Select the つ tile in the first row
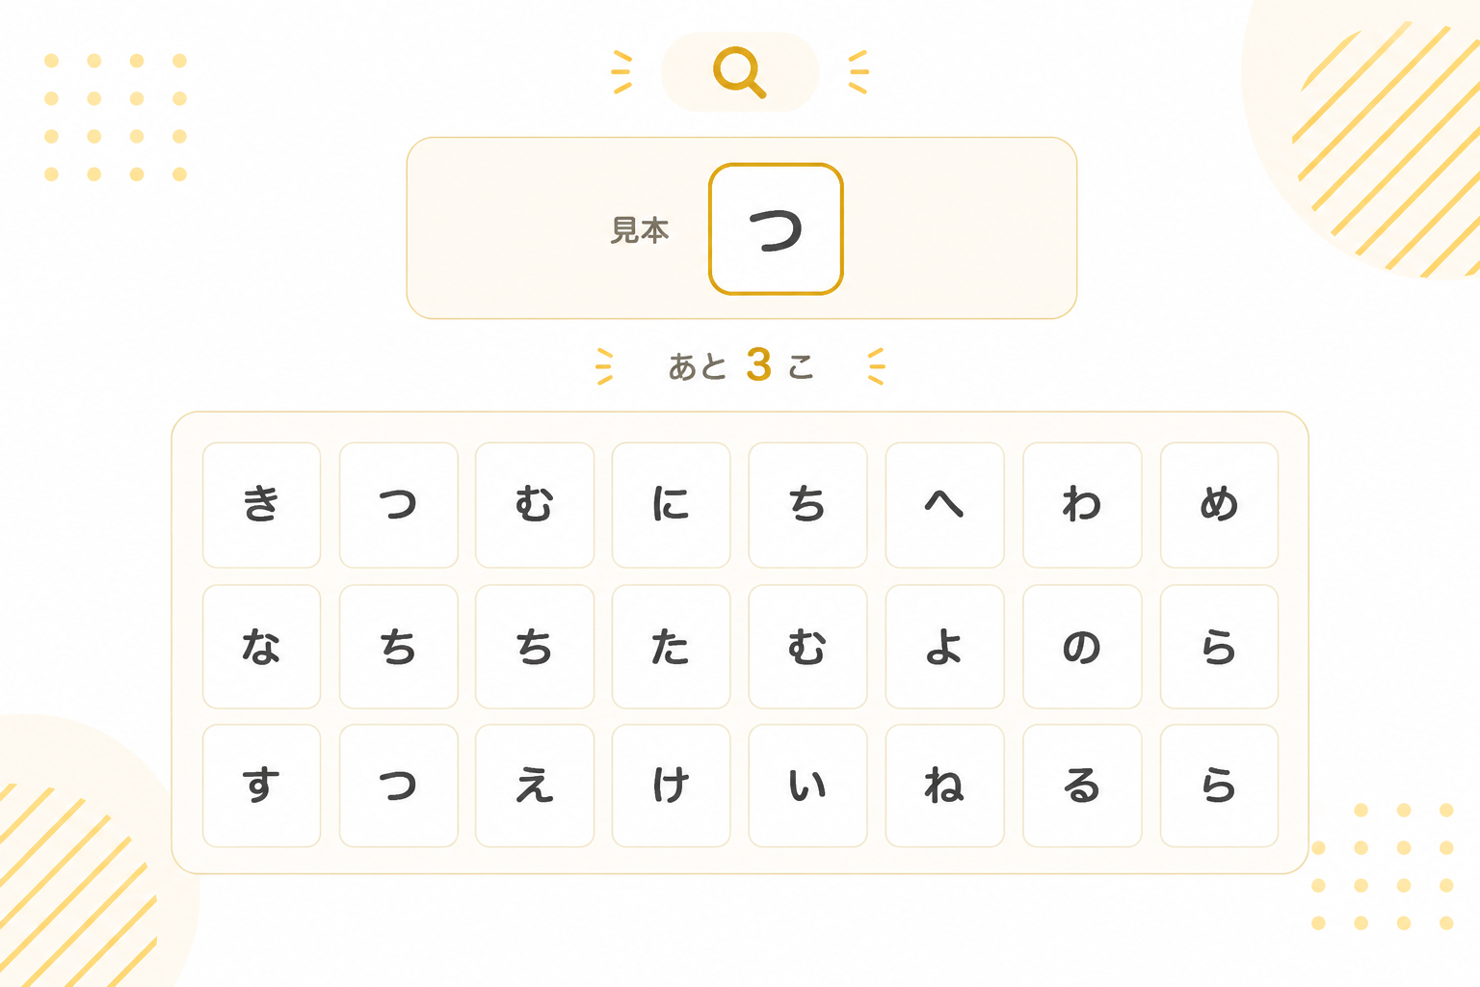This screenshot has height=987, width=1480. [398, 505]
